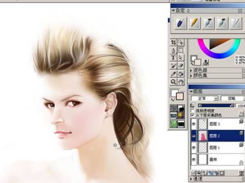245x183 pixels.
Task: Collapse the 自定 2 custom palette
Action: (x=173, y=11)
